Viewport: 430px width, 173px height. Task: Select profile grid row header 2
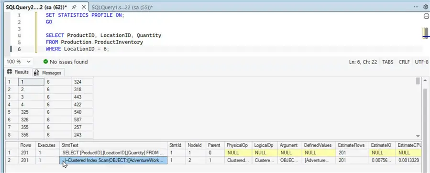(12, 161)
